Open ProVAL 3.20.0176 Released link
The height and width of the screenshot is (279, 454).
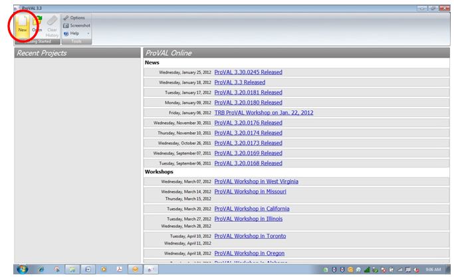pyautogui.click(x=248, y=123)
